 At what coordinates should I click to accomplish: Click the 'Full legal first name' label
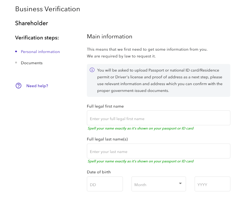[105, 106]
